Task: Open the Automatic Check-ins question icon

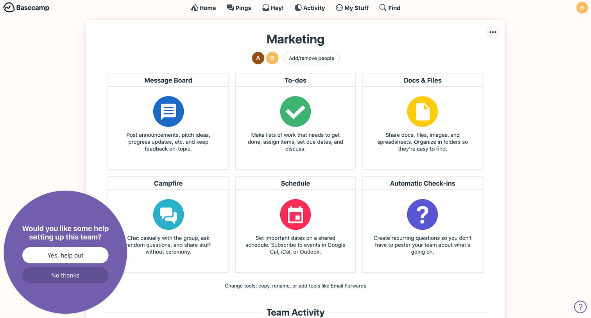Action: [423, 214]
